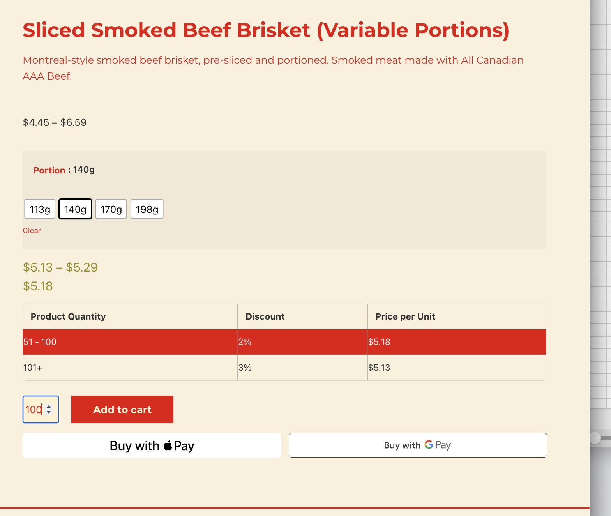Click the Portion label text
611x516 pixels.
point(49,170)
